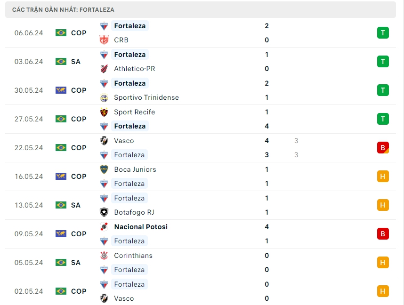Viewport: 404px width, 305px height.
Task: Click orange H badge for Boca Juniors match
Action: point(383,177)
